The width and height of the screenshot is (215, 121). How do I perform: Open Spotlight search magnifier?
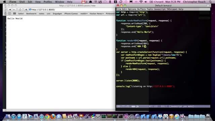click(210, 2)
